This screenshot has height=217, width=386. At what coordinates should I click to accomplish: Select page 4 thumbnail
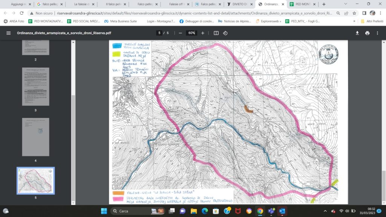tap(35, 137)
